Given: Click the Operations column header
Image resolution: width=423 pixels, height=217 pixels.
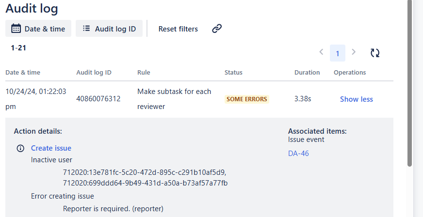Looking at the screenshot, I should click(350, 73).
